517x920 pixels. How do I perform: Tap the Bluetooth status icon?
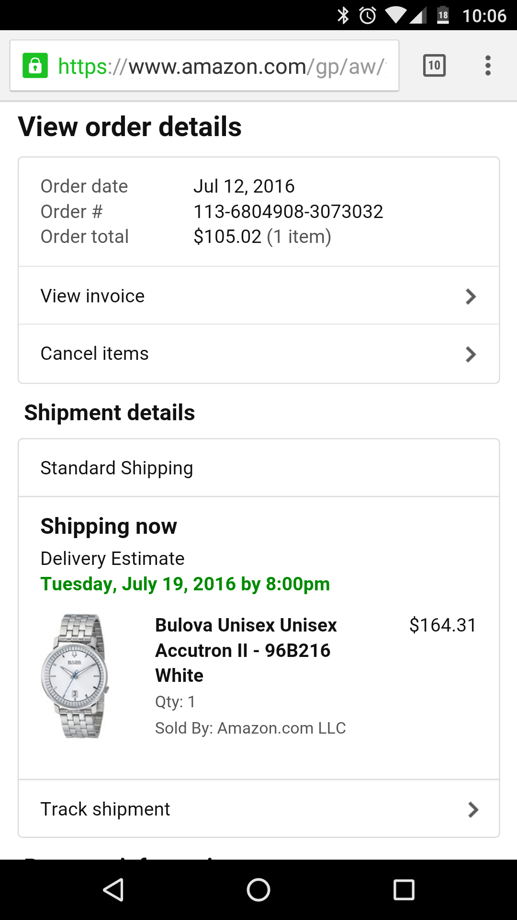click(x=343, y=16)
